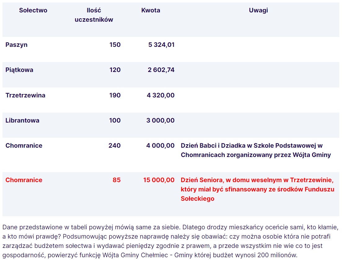Select participant count 240
The image size is (343, 260).
pos(114,146)
